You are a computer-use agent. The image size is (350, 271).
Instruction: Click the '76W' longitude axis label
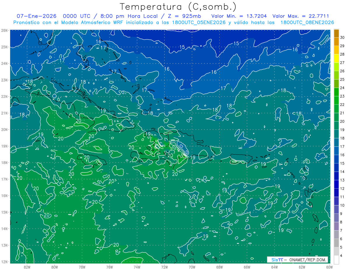click(x=110, y=267)
